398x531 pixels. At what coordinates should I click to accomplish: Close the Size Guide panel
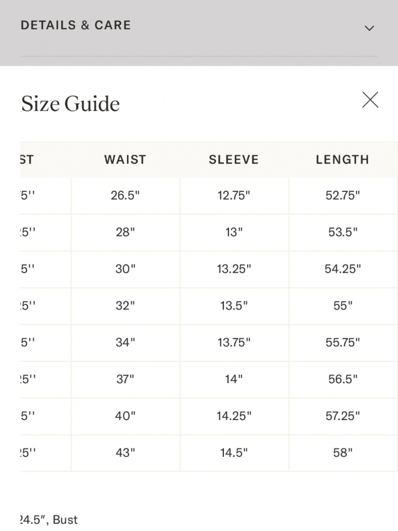370,100
